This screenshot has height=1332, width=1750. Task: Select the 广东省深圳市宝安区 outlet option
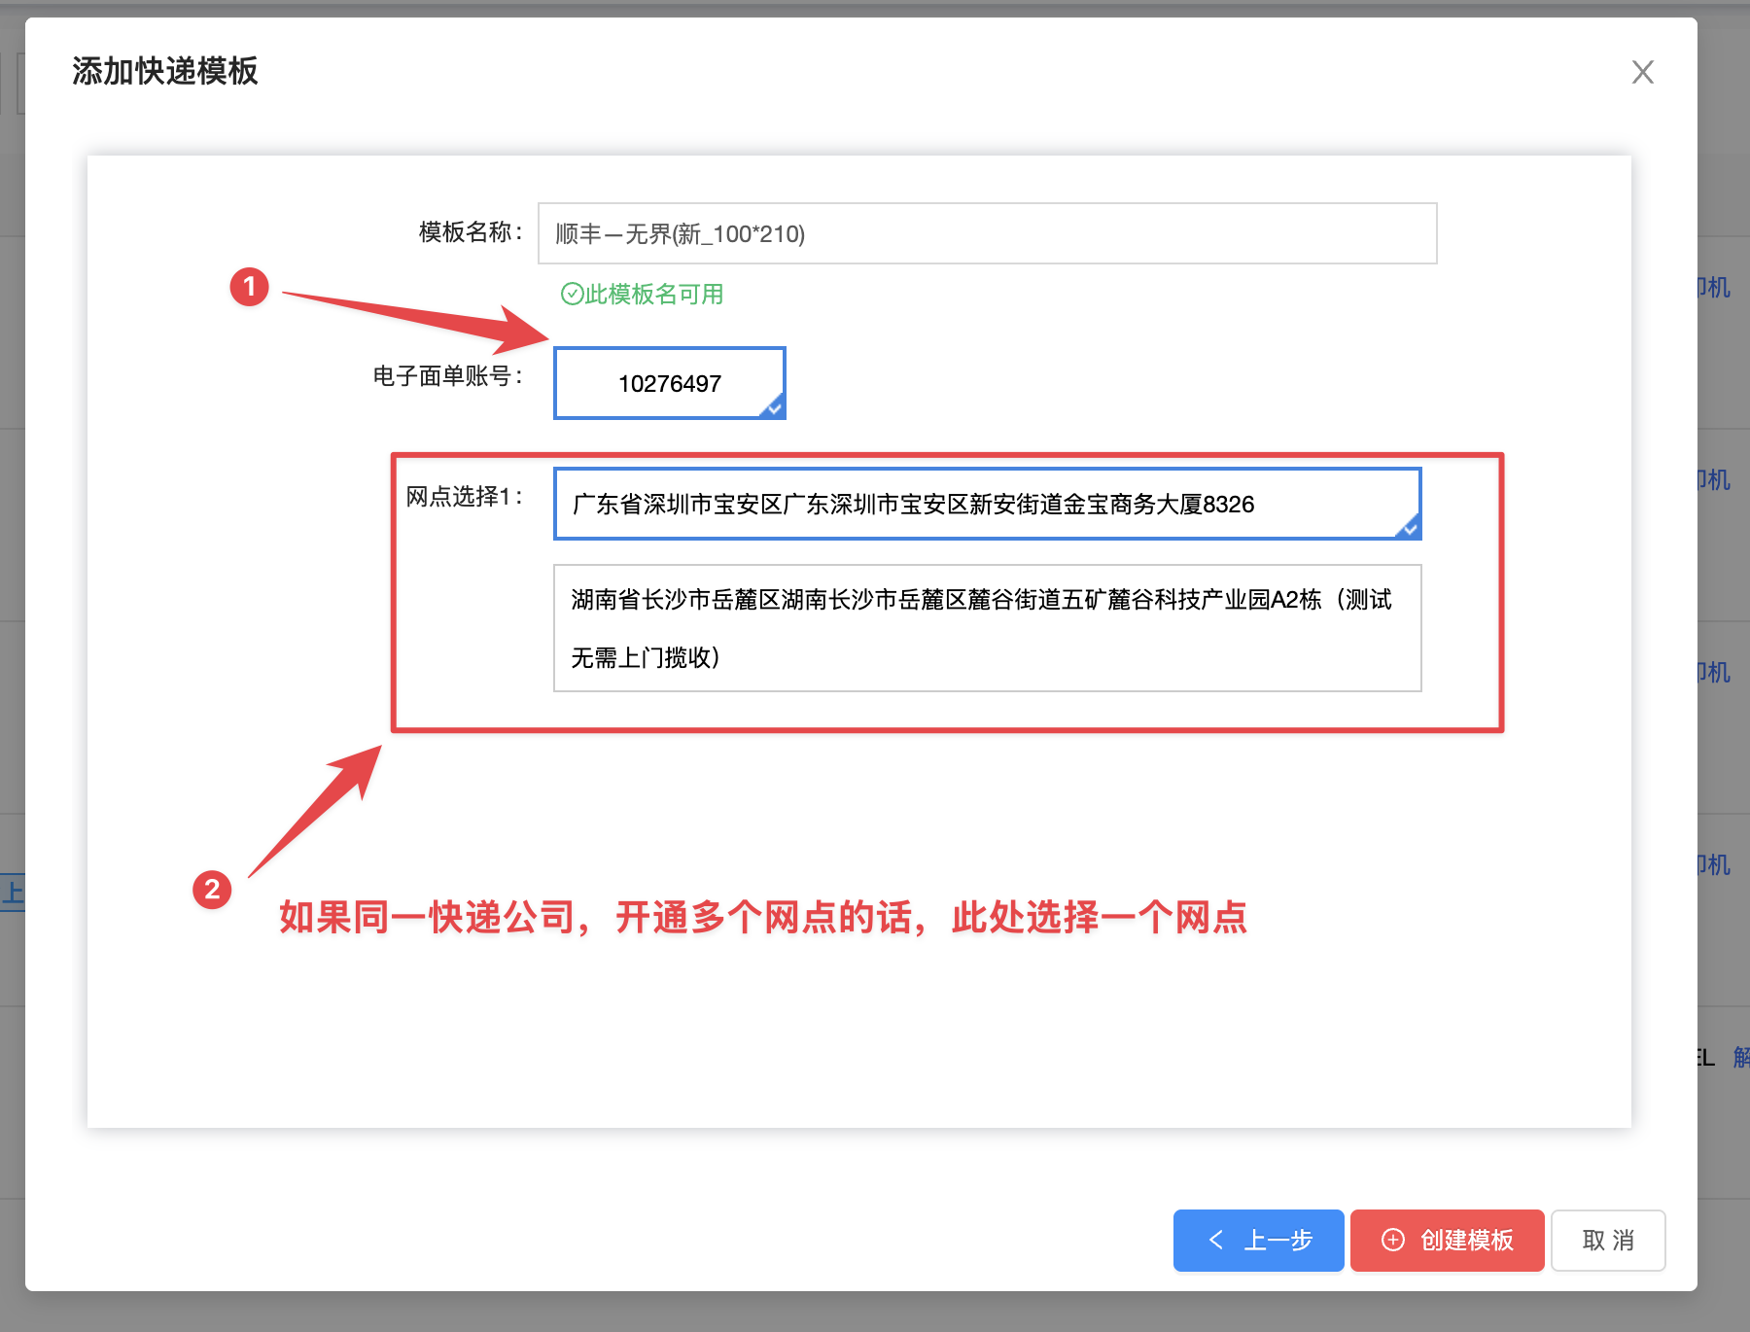(x=987, y=504)
